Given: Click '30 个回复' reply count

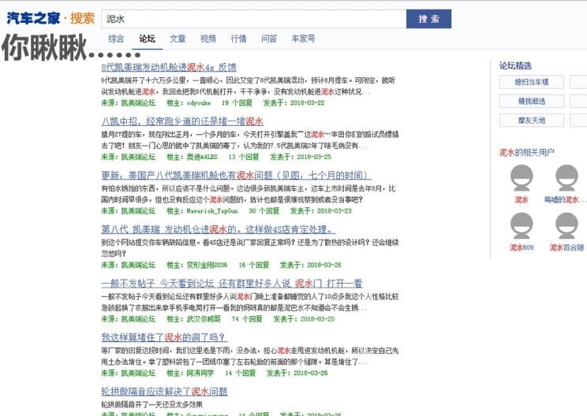Looking at the screenshot, I should coord(264,211).
